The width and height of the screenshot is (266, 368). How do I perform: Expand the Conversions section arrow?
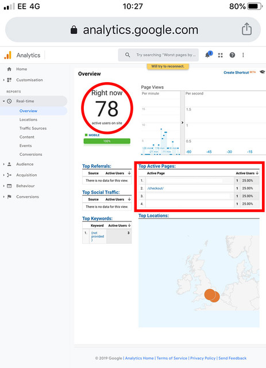(3, 197)
